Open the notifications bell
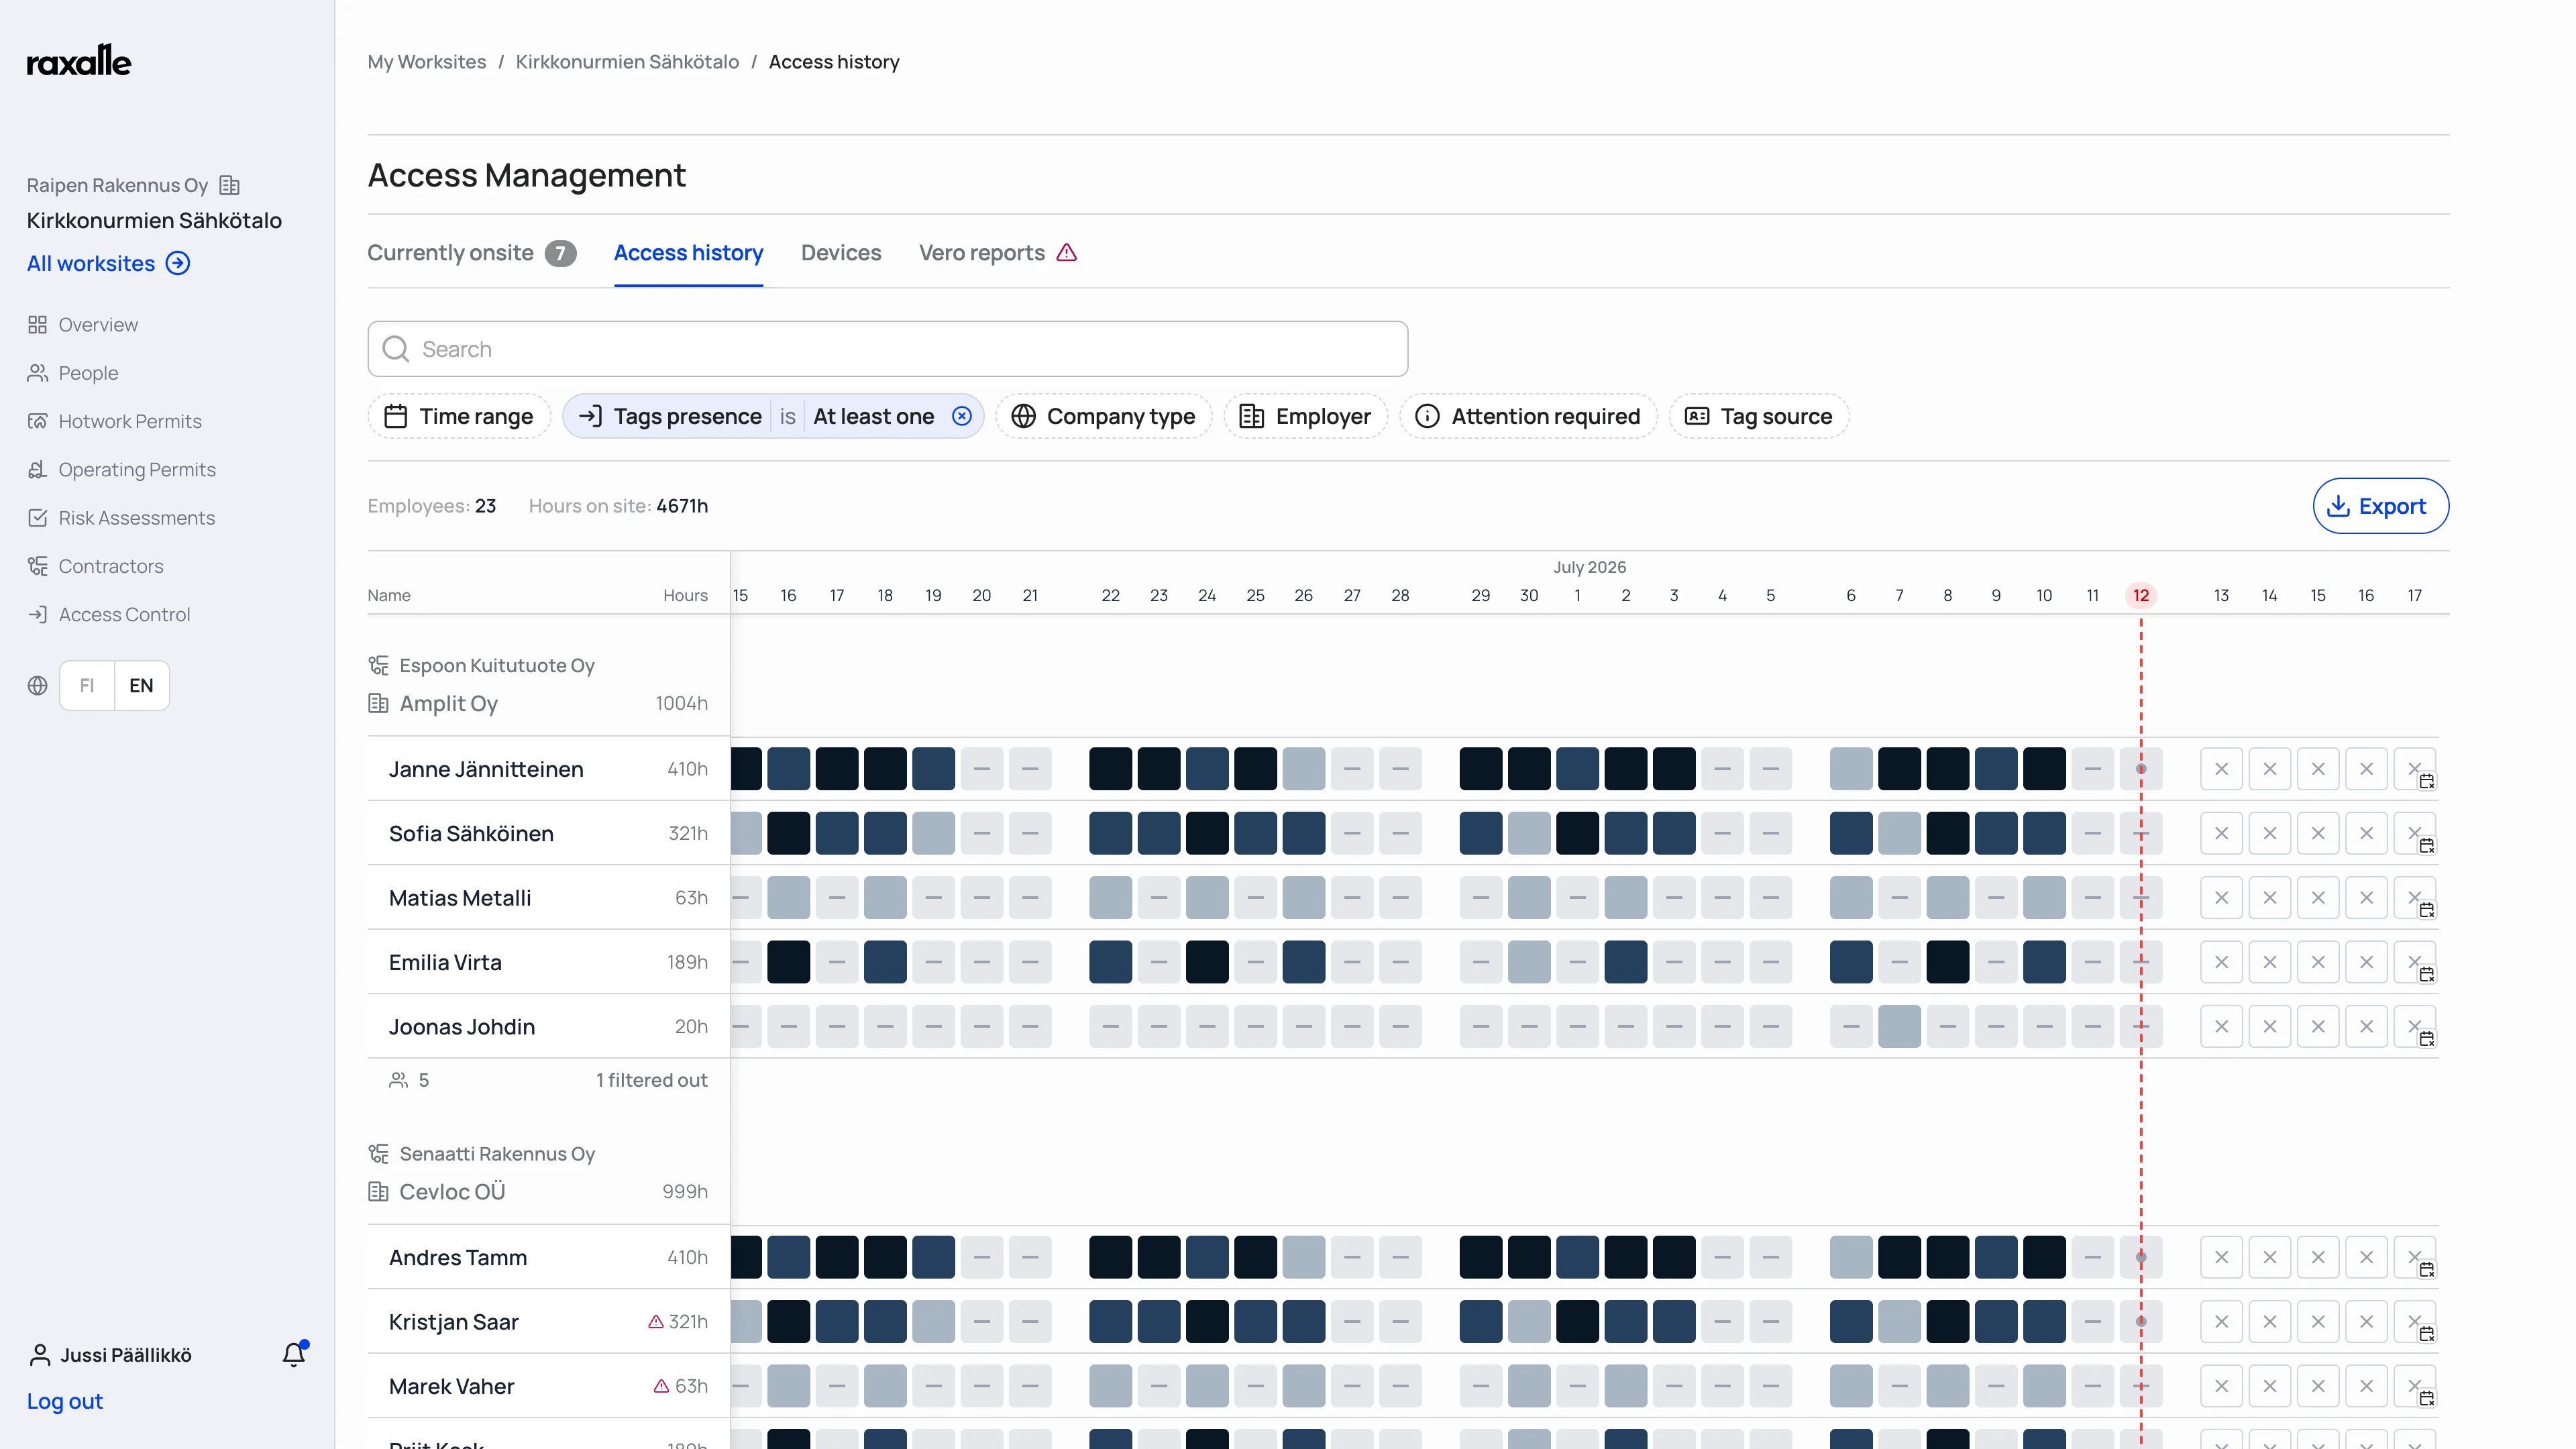This screenshot has height=1449, width=2576. click(x=294, y=1354)
